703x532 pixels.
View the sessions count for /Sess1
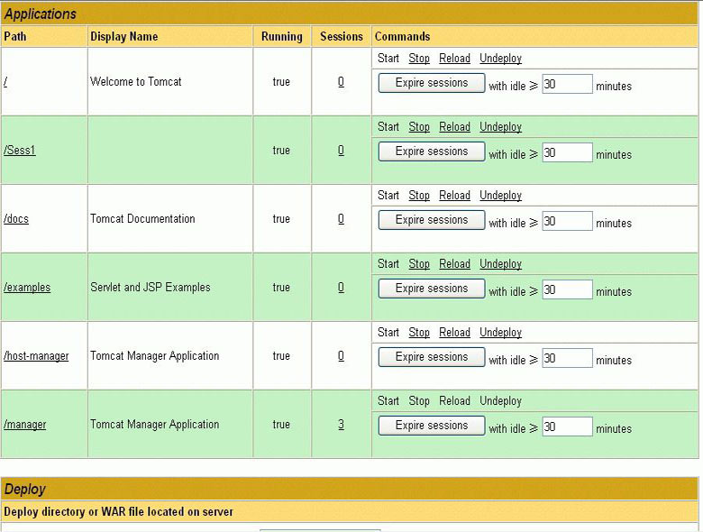(x=341, y=151)
